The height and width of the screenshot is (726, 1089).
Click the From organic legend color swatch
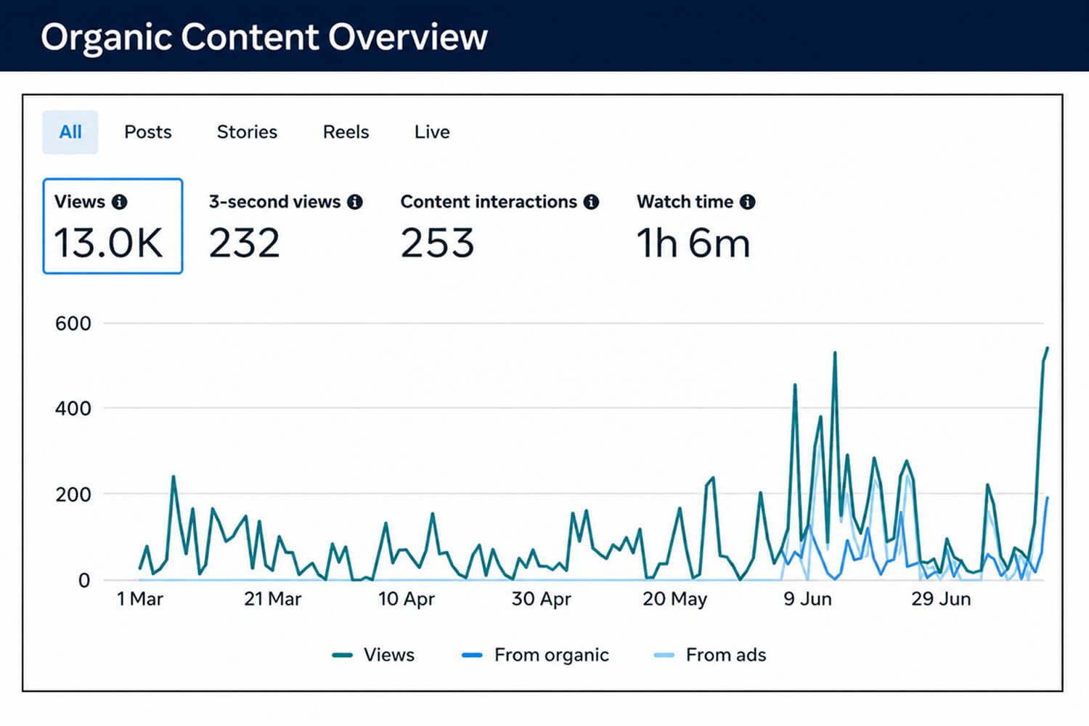point(472,656)
